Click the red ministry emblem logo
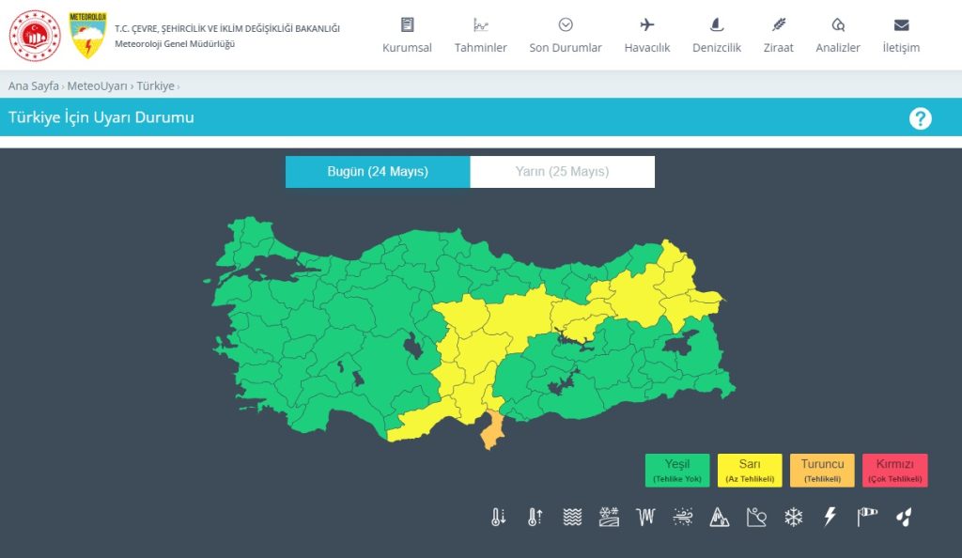The width and height of the screenshot is (962, 558). pos(35,35)
